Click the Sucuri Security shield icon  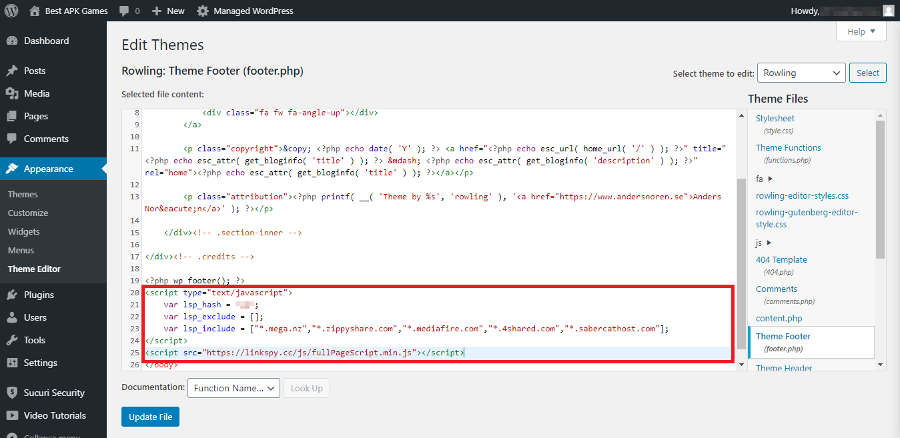12,393
